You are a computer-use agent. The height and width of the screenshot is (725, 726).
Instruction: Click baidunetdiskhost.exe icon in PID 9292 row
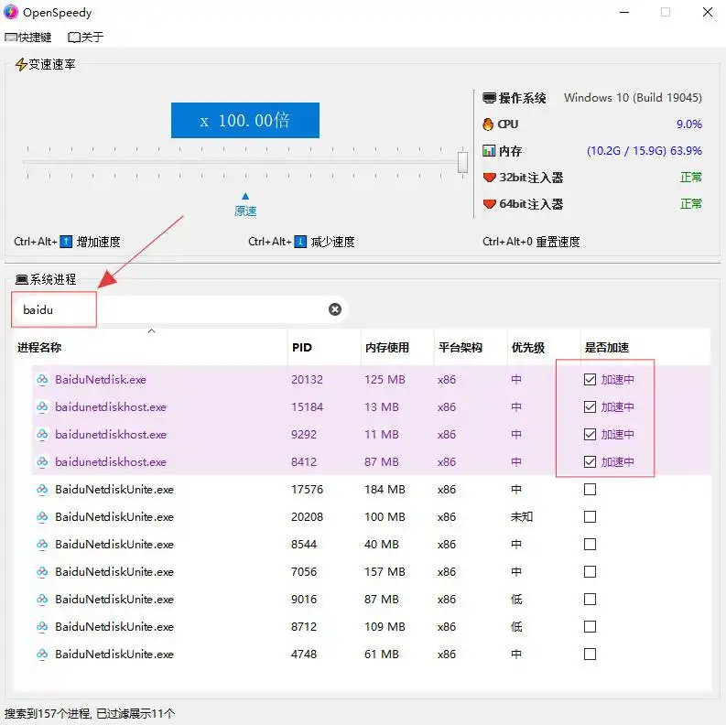click(x=42, y=434)
